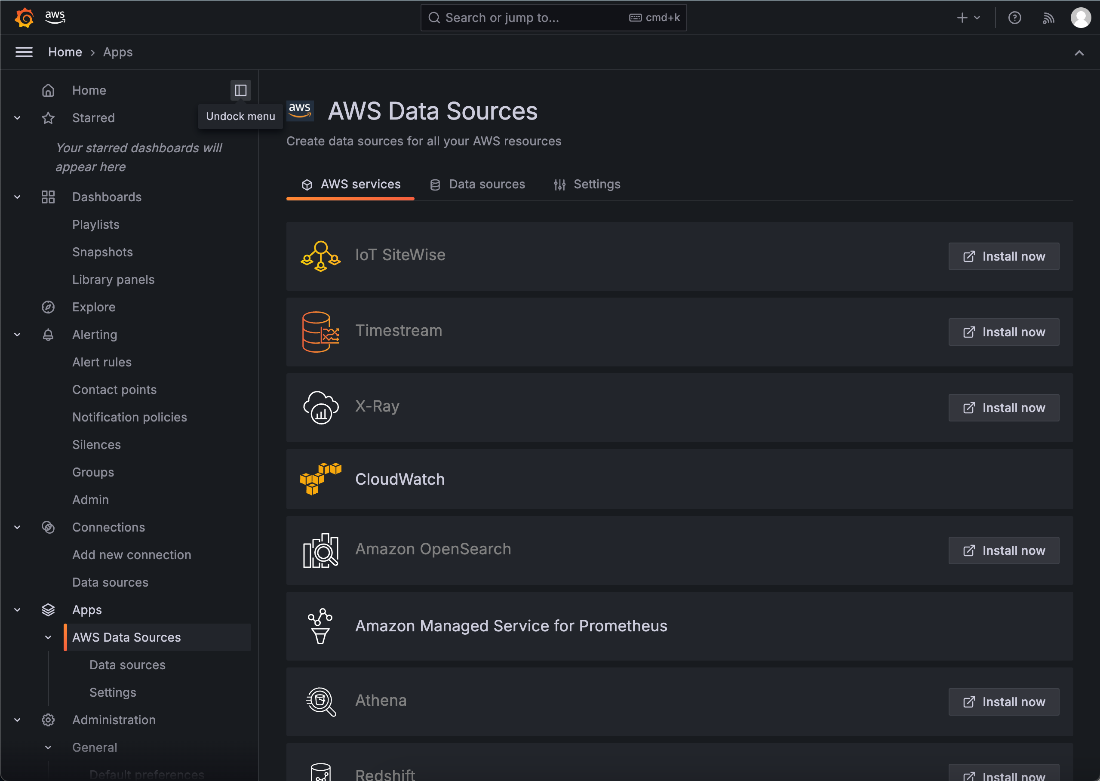
Task: Open Data sources under Connections
Action: coord(111,582)
